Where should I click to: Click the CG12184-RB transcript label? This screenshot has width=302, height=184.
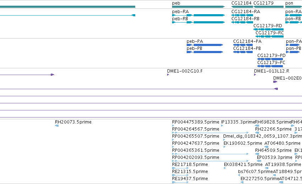tap(245, 19)
